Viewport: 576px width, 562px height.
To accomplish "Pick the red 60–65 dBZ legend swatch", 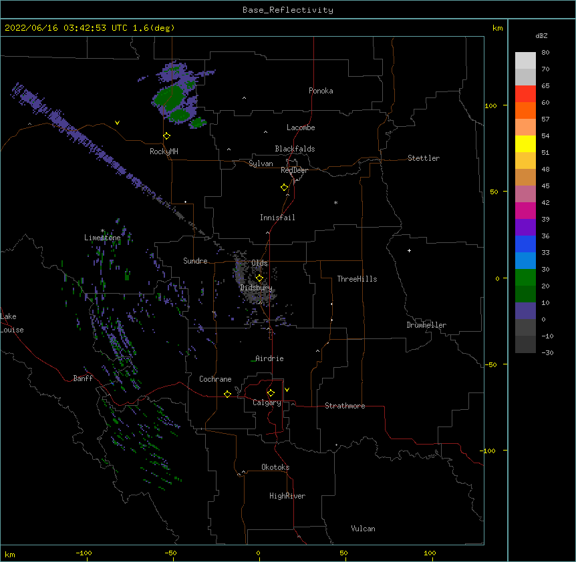I will tap(525, 93).
